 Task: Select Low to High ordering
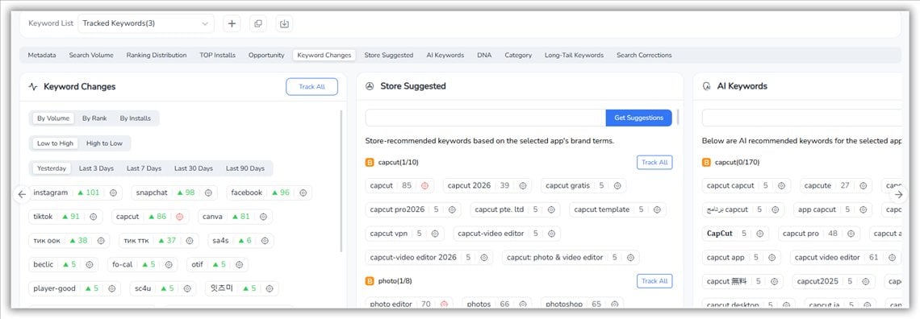click(55, 143)
